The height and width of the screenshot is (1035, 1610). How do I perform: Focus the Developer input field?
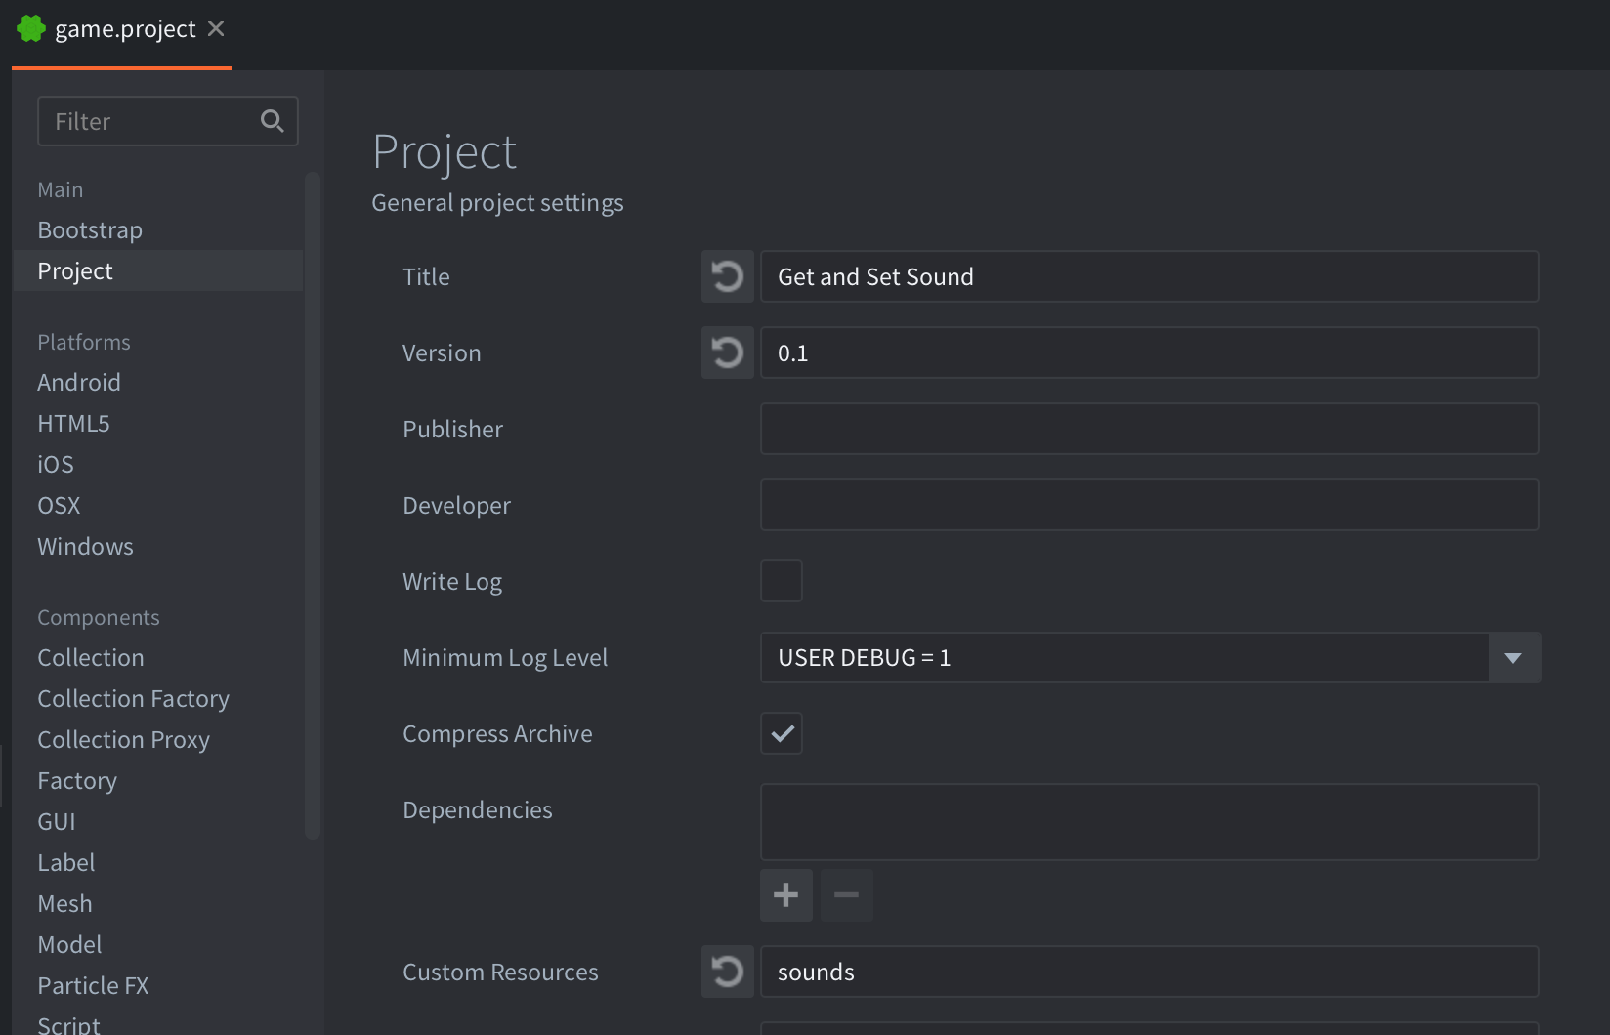(x=1149, y=505)
